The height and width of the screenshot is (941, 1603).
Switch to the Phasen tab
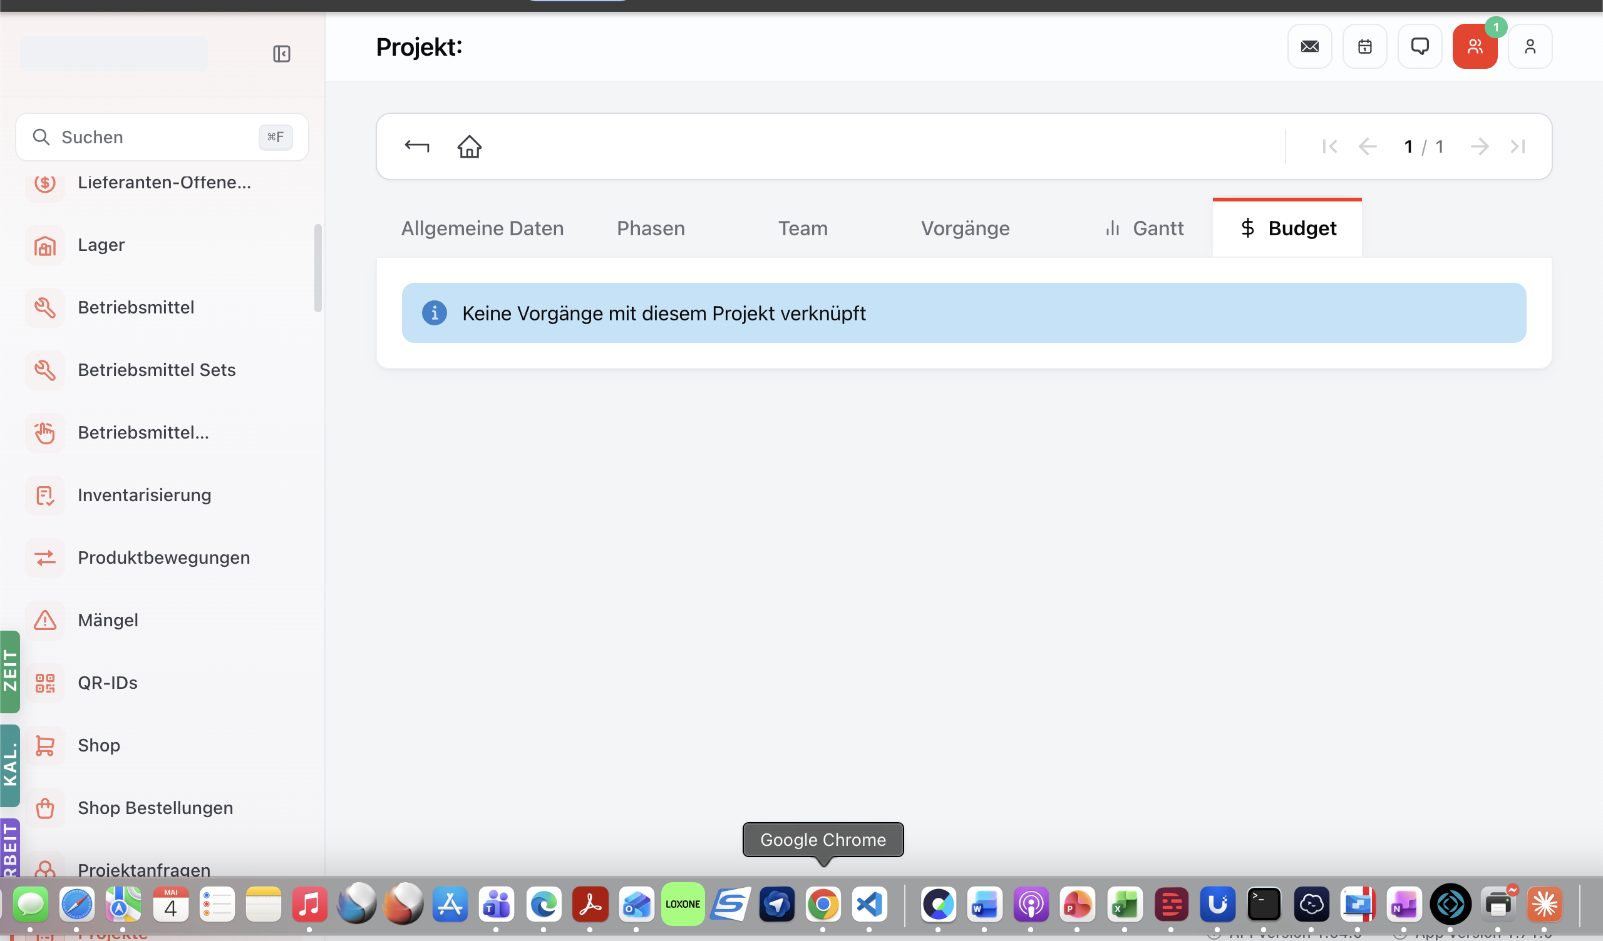pos(651,228)
